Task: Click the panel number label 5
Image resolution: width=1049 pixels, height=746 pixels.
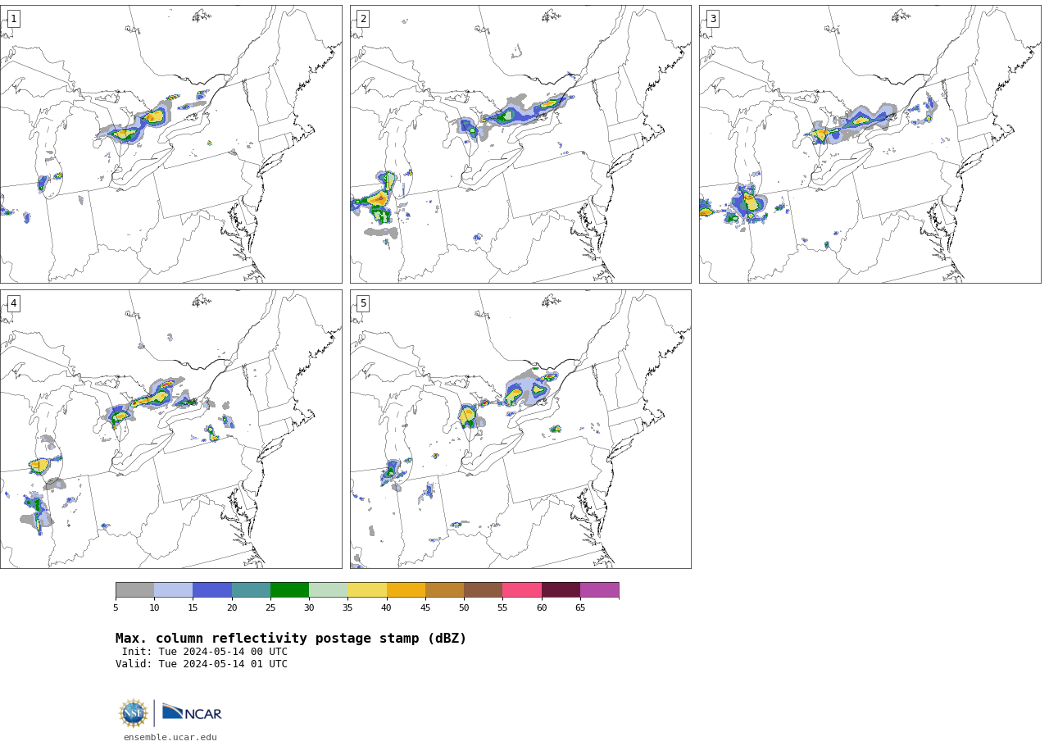Action: click(x=363, y=303)
